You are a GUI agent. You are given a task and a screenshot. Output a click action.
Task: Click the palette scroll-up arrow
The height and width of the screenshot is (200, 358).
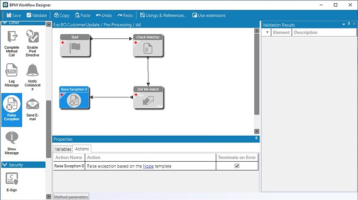click(x=49, y=24)
